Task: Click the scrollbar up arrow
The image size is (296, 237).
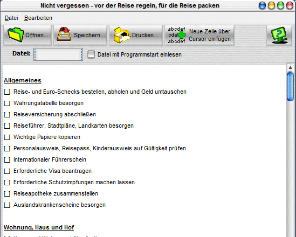Action: pyautogui.click(x=290, y=67)
